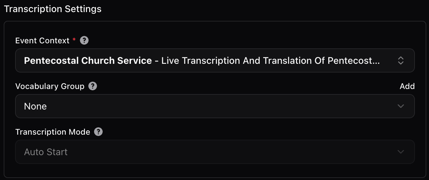Click the chevron arrow beside Auto Start
This screenshot has height=180, width=429.
pyautogui.click(x=400, y=152)
